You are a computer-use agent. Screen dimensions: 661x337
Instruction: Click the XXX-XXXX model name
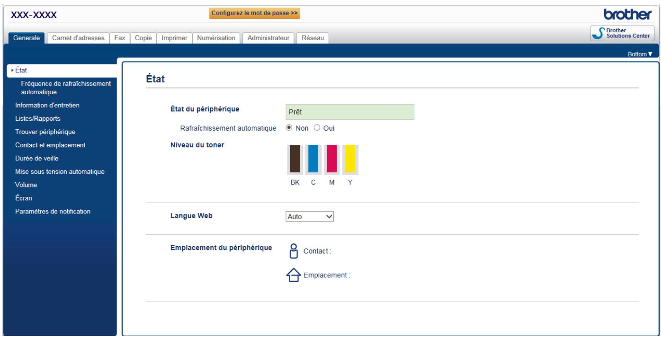pyautogui.click(x=34, y=14)
